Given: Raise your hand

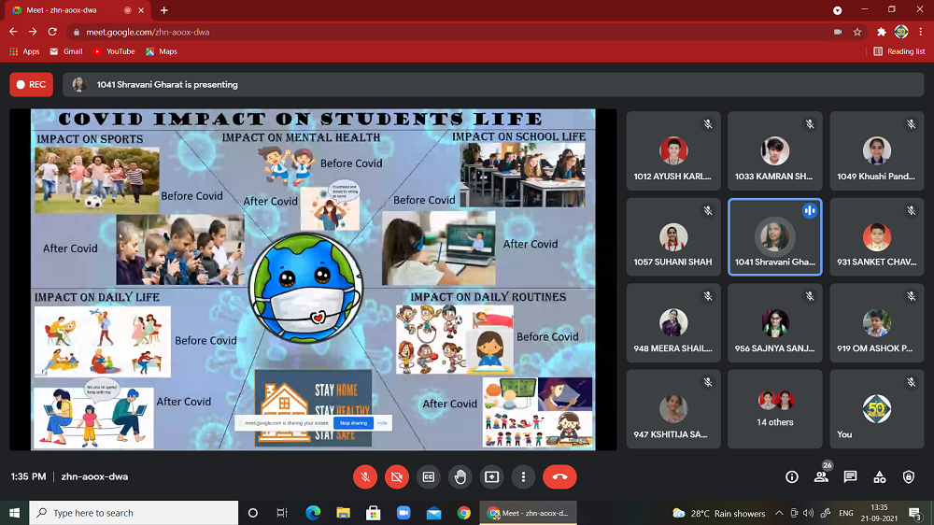Looking at the screenshot, I should click(460, 476).
